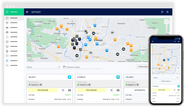Click the X icon on the phone order card
184x107 pixels.
pyautogui.click(x=174, y=90)
